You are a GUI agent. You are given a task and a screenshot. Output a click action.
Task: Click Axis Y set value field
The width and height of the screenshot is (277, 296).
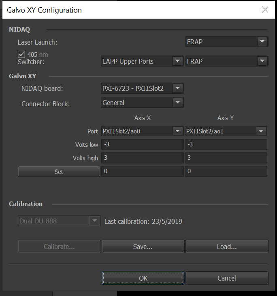(226, 172)
